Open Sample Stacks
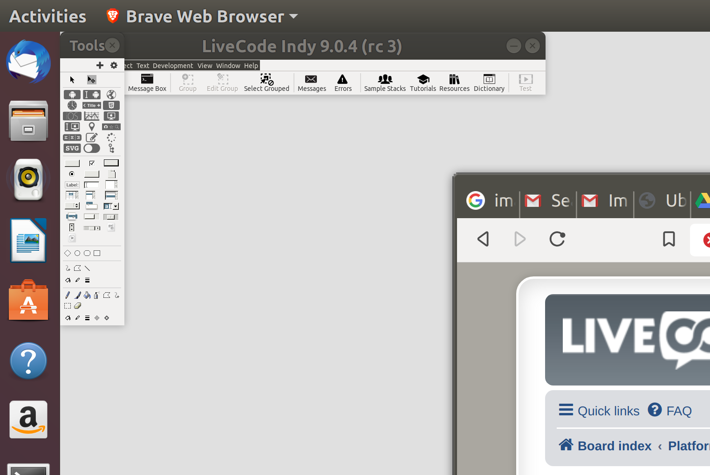Image resolution: width=710 pixels, height=475 pixels. [384, 83]
